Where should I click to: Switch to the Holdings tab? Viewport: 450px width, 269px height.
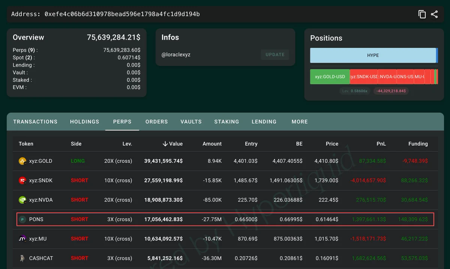point(85,122)
